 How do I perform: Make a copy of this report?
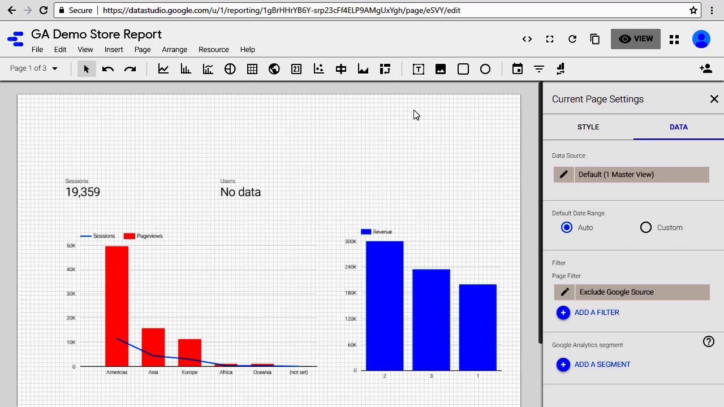[595, 39]
